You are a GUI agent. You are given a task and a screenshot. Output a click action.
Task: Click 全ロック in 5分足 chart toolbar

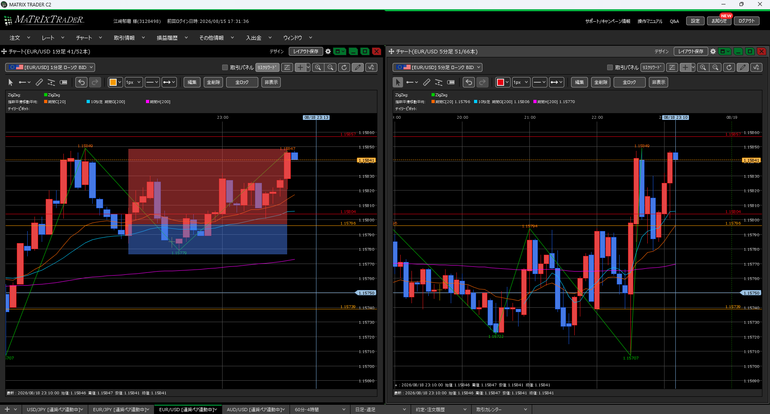pos(630,82)
